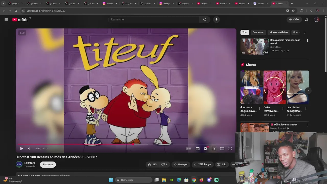Click the magnifier search button
The width and height of the screenshot is (327, 184).
click(205, 20)
